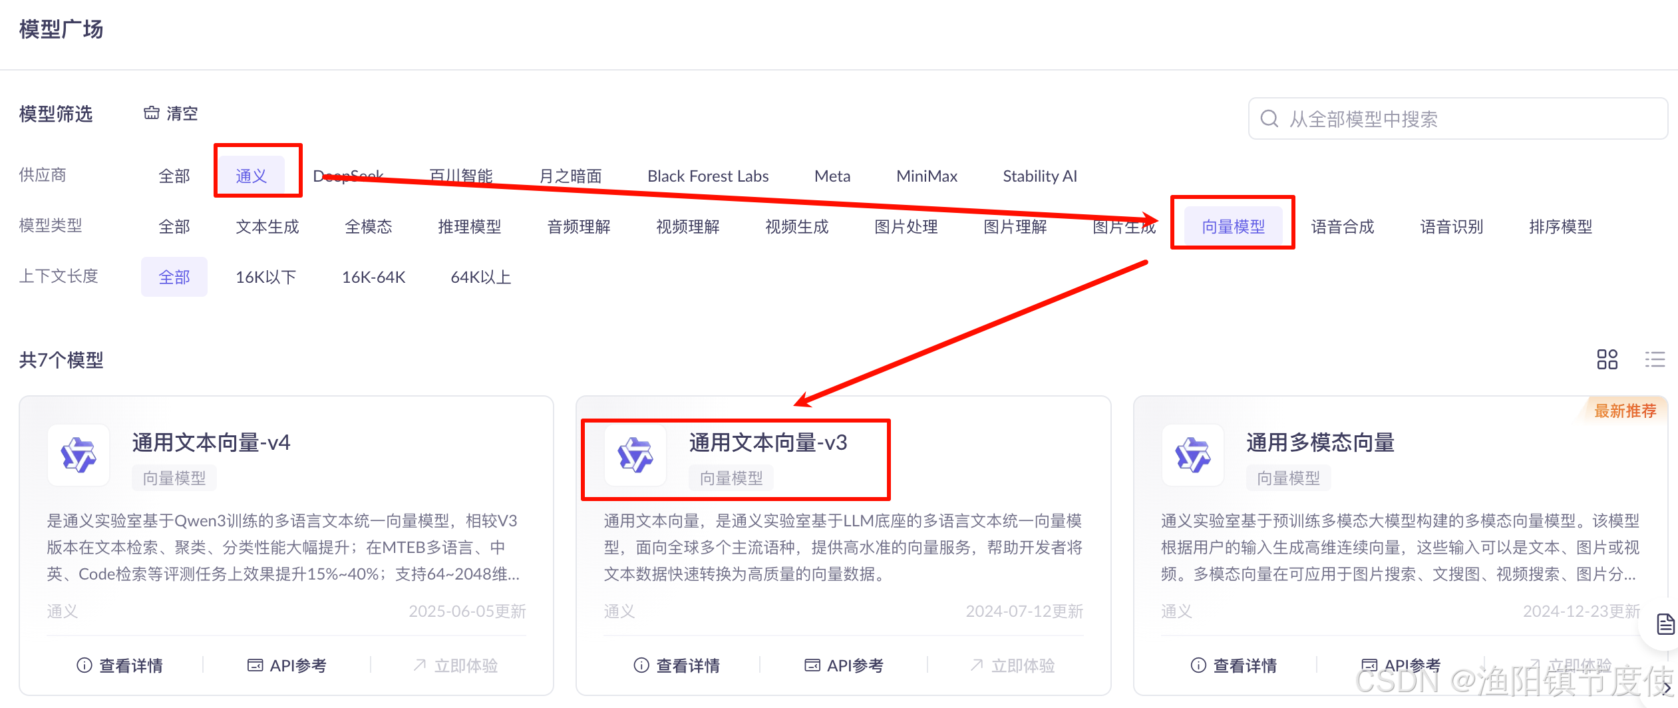Choose 图片生成 model type
This screenshot has height=708, width=1678.
click(1124, 226)
